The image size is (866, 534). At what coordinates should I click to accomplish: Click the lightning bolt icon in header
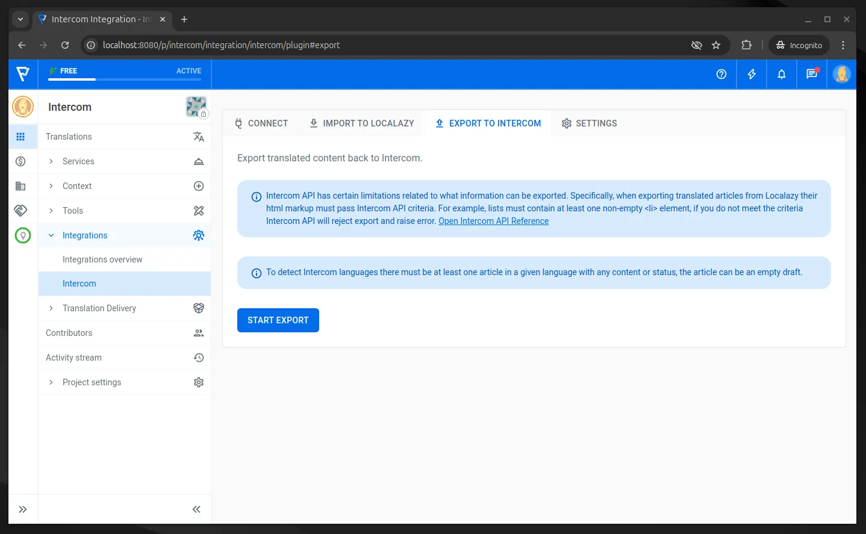pyautogui.click(x=751, y=74)
